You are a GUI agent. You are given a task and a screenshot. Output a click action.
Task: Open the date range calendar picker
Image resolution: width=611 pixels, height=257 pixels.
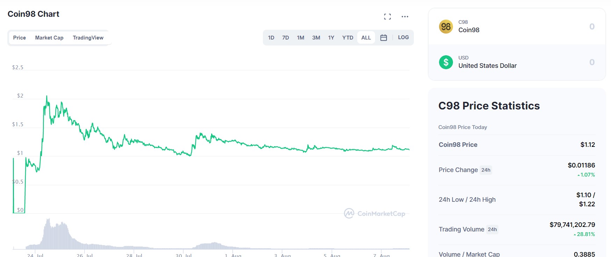pyautogui.click(x=383, y=37)
